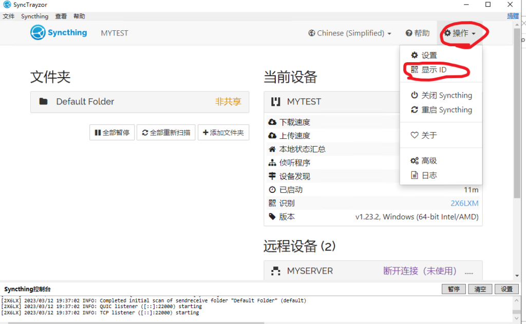526x324 pixels.
Task: Click the heart icon next to 关于
Action: click(x=415, y=135)
